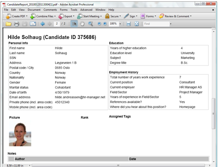The width and height of the screenshot is (218, 167).
Task: Go to previous page arrow
Action: pyautogui.click(x=43, y=24)
